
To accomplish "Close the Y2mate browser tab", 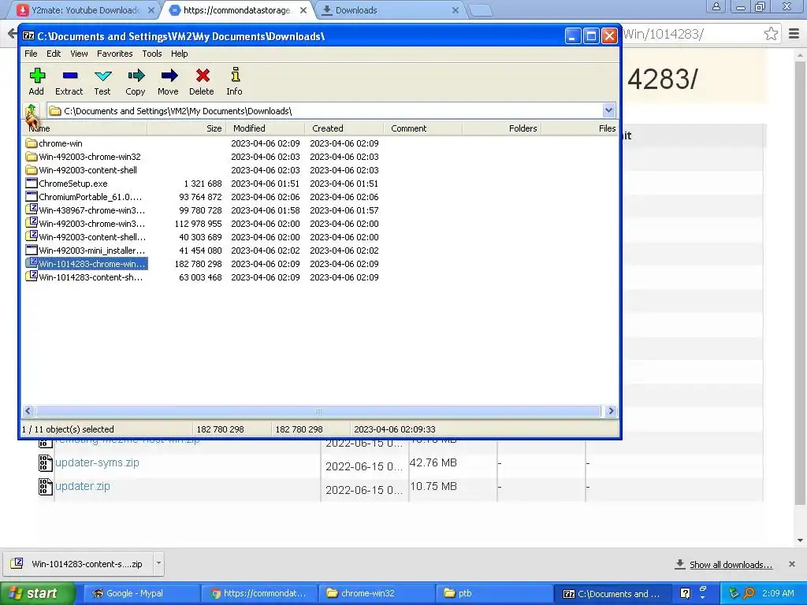I will tap(151, 10).
